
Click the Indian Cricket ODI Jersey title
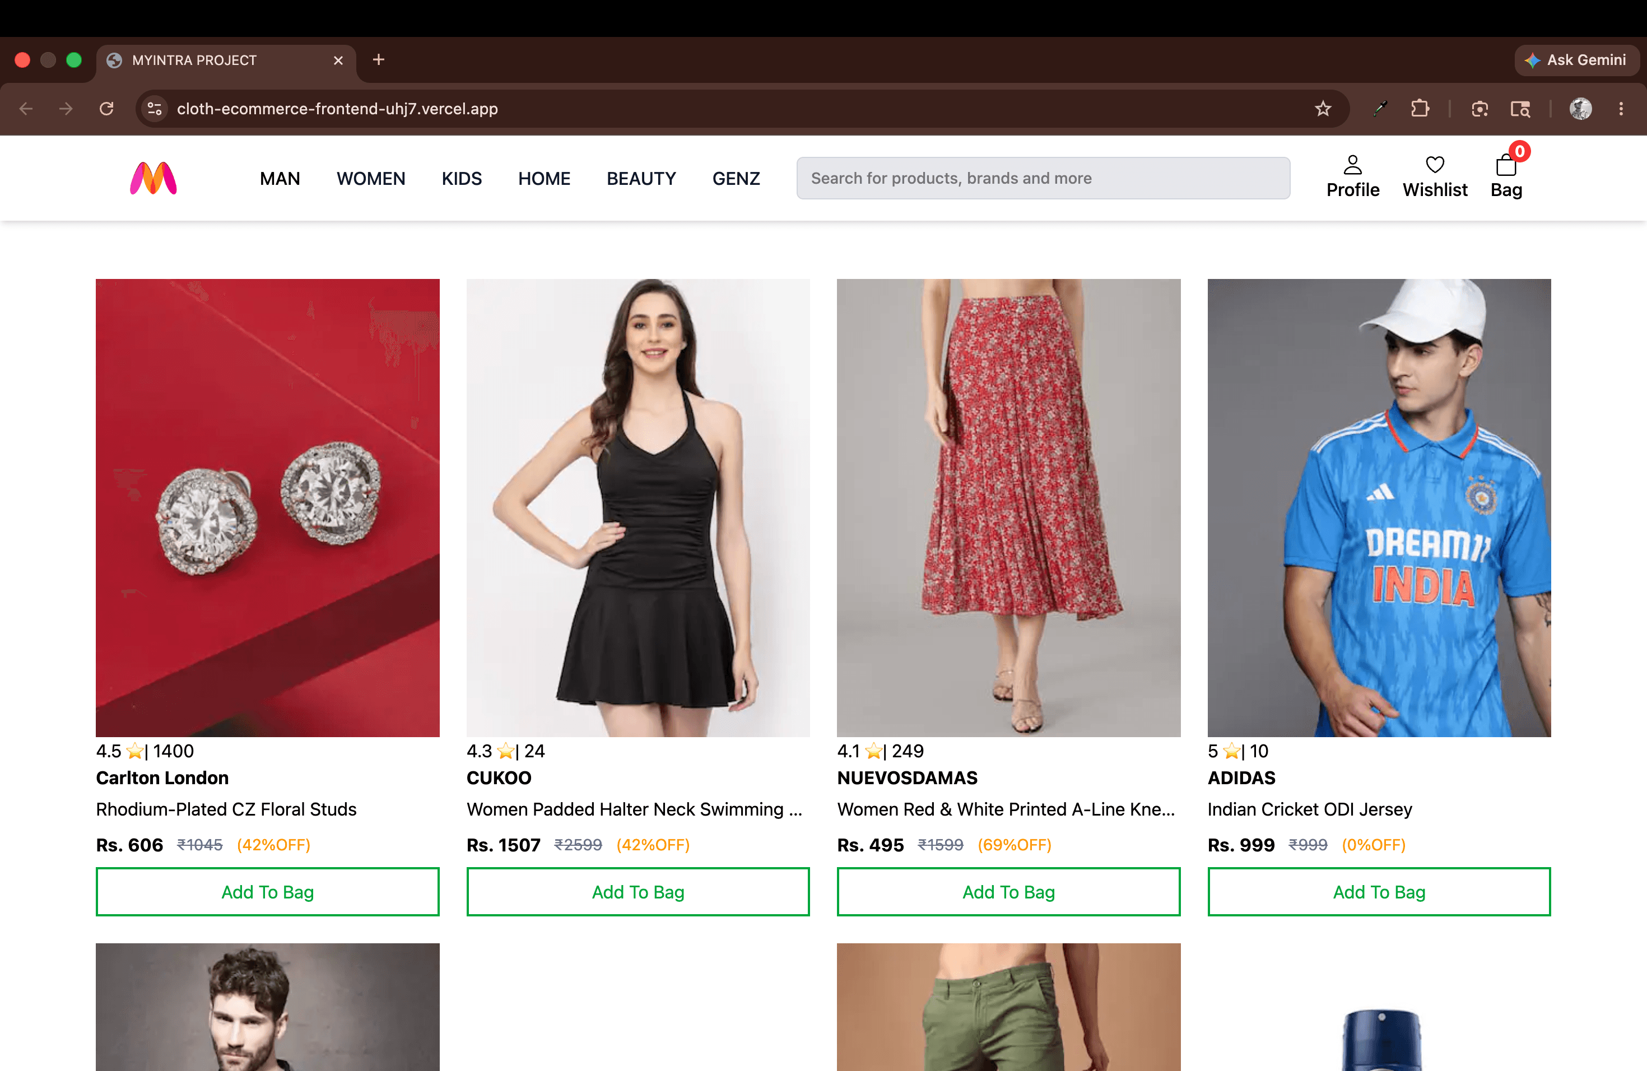1309,809
